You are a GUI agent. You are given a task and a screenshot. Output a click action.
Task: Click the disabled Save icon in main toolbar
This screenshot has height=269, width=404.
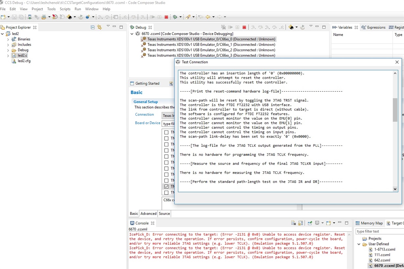coord(14,17)
